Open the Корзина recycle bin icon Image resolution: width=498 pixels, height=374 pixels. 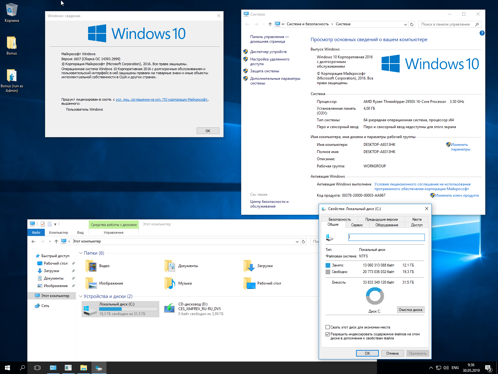click(x=12, y=12)
